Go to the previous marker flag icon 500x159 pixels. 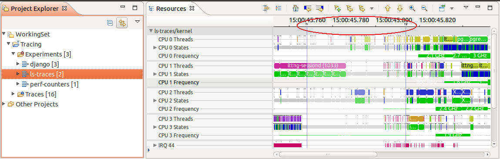pyautogui.click(x=349, y=8)
